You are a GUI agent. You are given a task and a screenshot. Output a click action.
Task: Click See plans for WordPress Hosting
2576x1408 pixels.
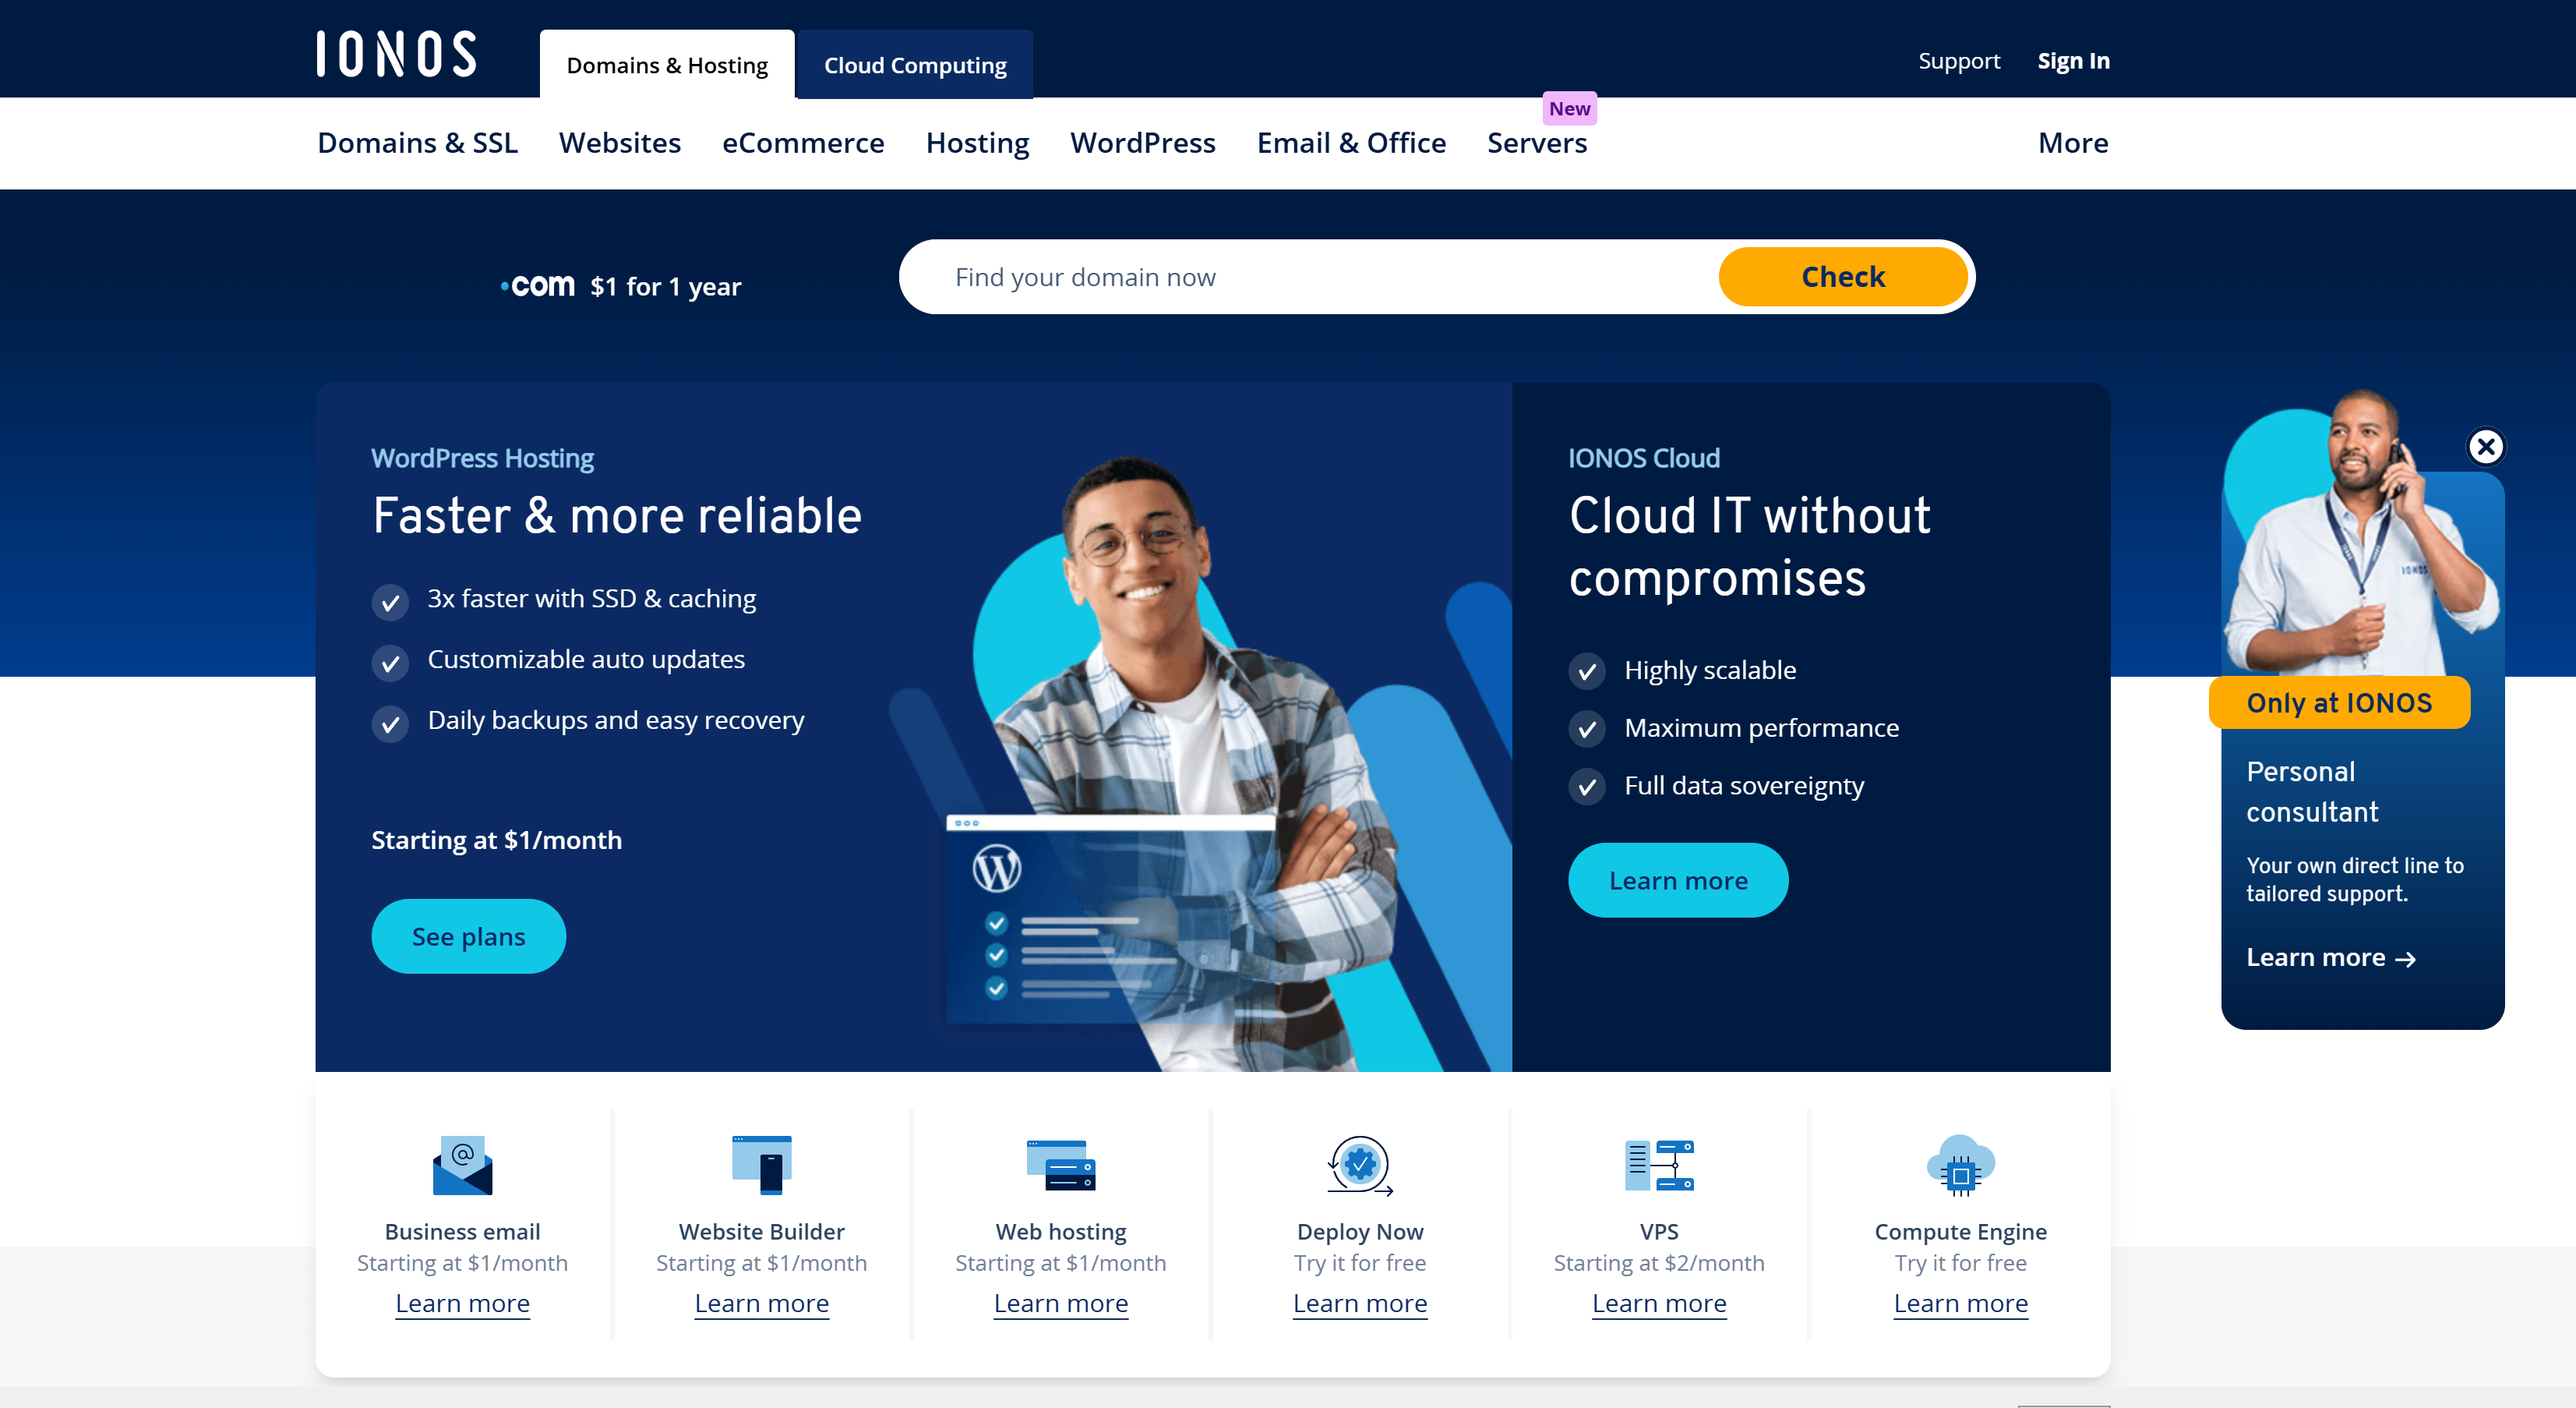(x=468, y=936)
